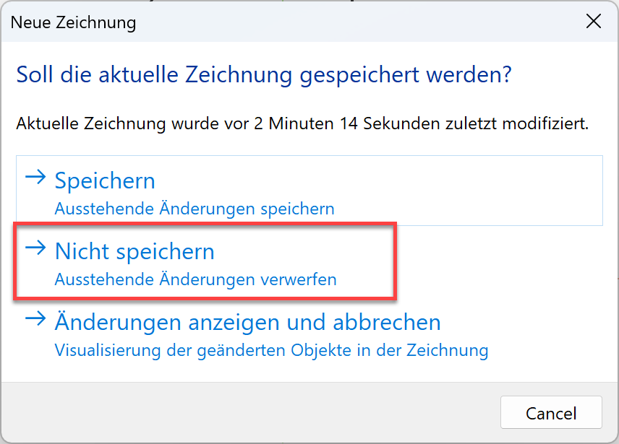Click the Ausstehende Änderungen verwerfen subtitle
Image resolution: width=619 pixels, height=444 pixels.
(x=195, y=279)
